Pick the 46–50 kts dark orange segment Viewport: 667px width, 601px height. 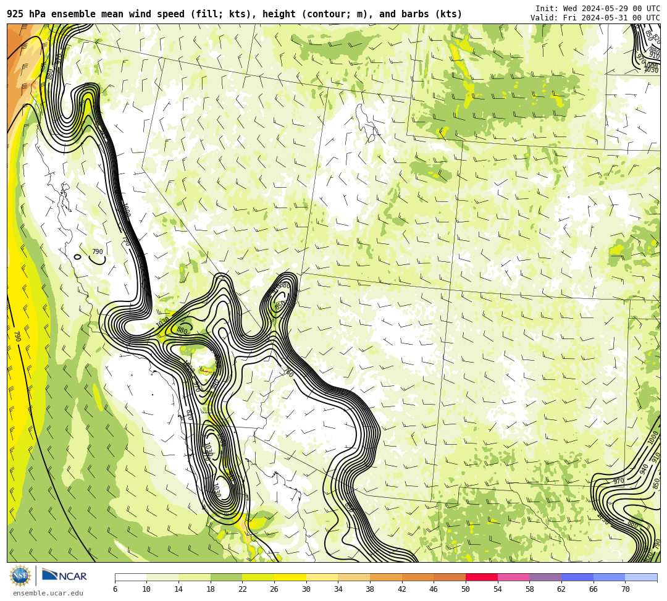[x=450, y=577]
